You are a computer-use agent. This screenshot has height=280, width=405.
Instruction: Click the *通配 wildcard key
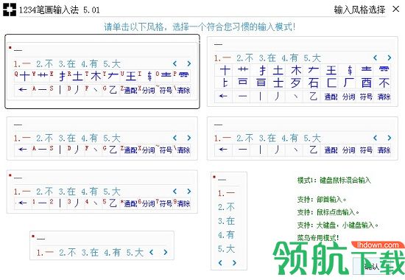[129, 203]
